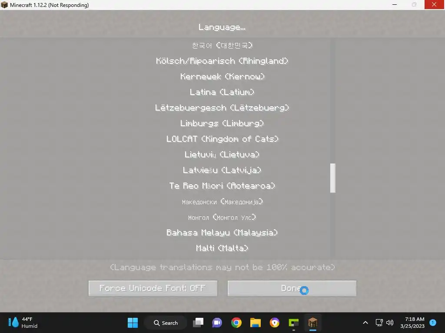Choose Монгол (Монгол Улс) language
Image resolution: width=445 pixels, height=333 pixels.
(x=222, y=217)
